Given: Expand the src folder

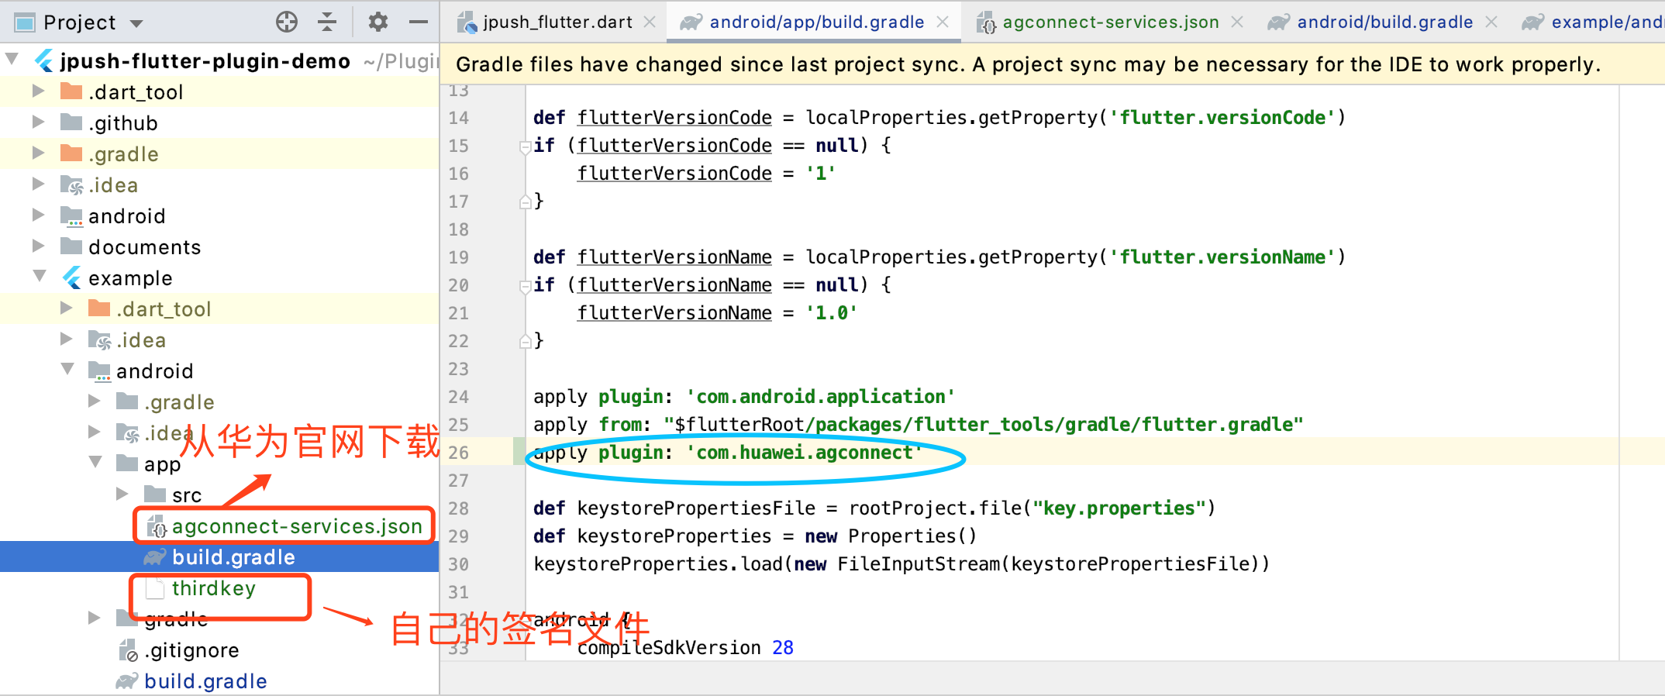Looking at the screenshot, I should [x=122, y=494].
